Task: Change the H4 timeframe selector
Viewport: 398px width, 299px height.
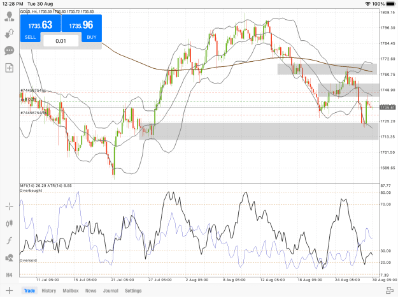Action: (10, 275)
